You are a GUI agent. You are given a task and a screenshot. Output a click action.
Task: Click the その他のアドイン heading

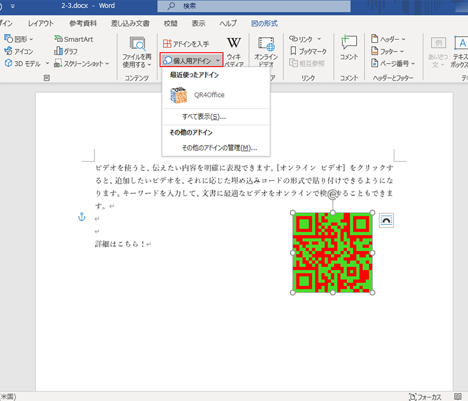191,132
